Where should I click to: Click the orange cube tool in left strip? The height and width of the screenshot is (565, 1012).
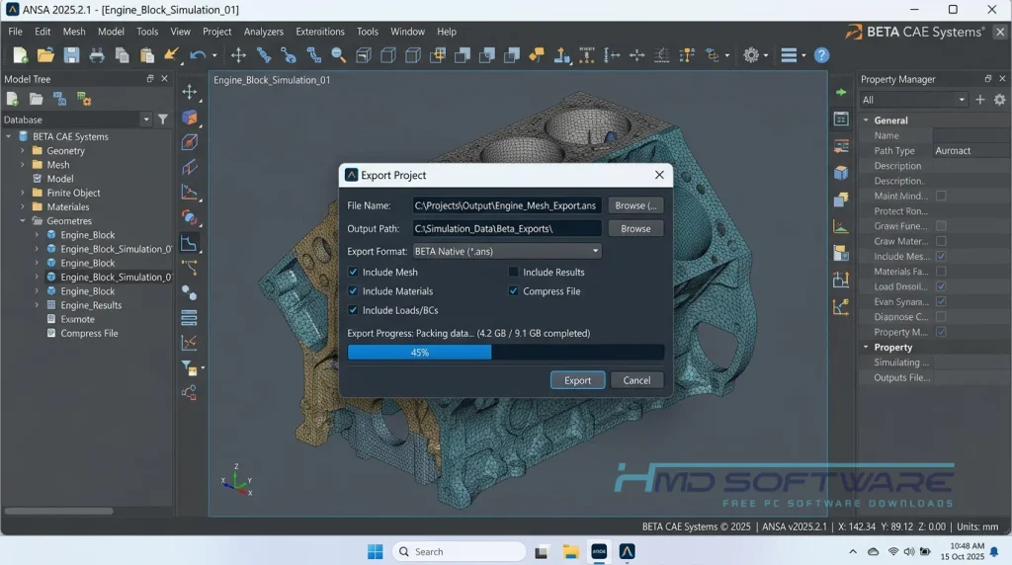tap(189, 117)
